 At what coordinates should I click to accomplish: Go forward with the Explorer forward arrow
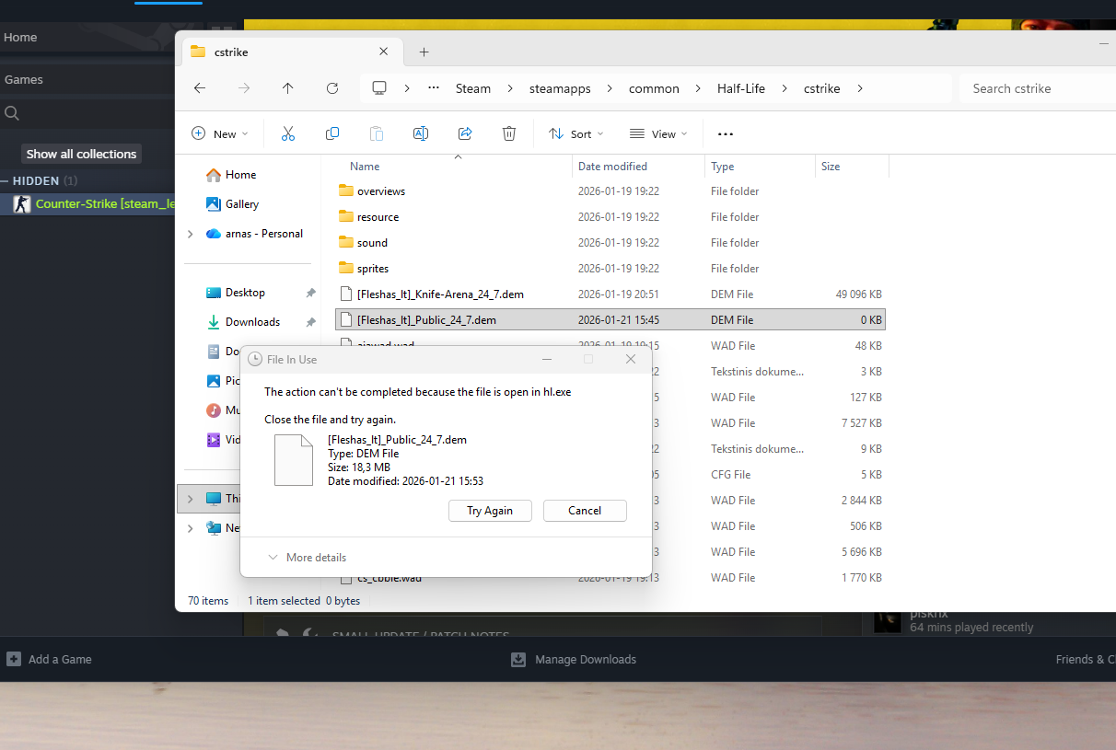click(x=244, y=88)
